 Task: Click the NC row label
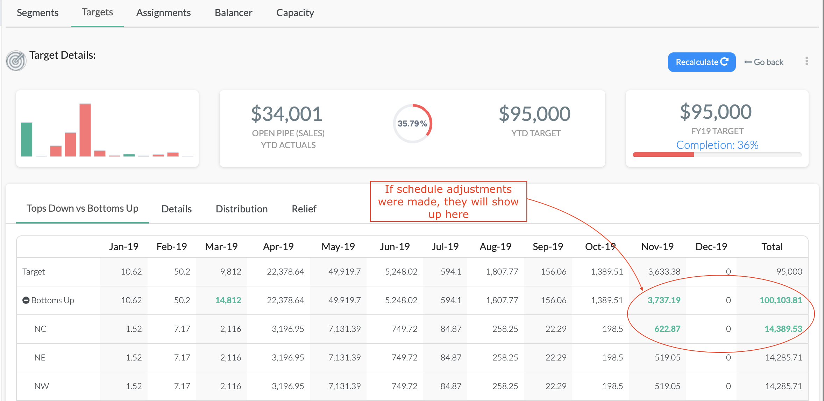pos(40,329)
